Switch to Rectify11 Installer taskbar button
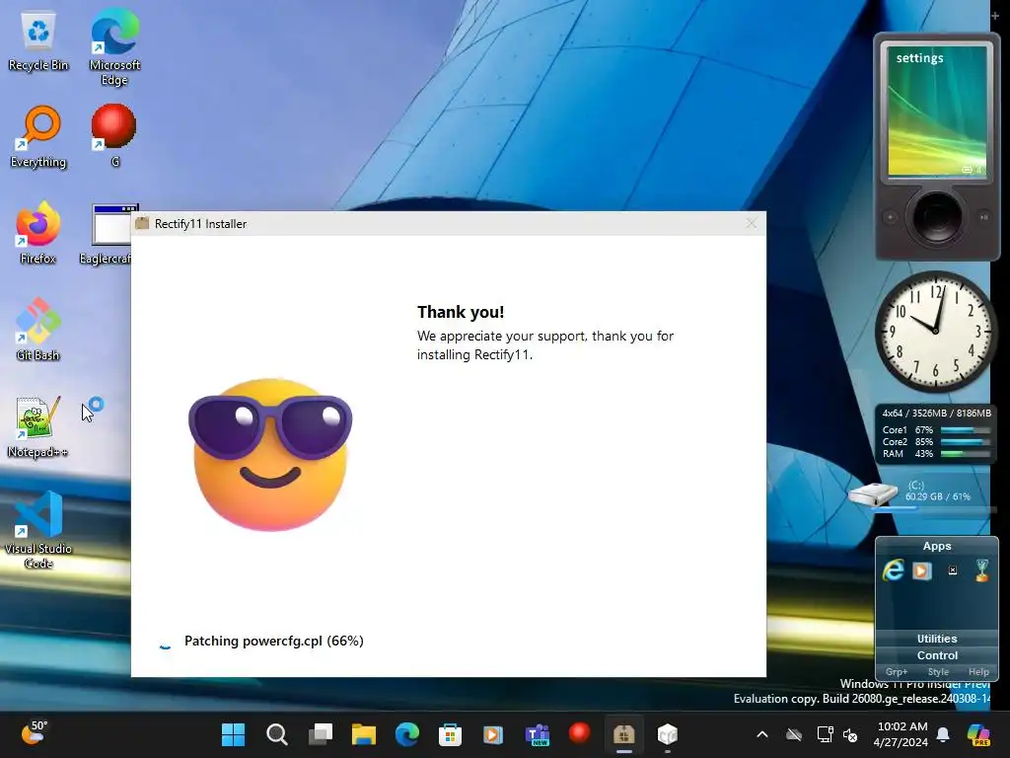The height and width of the screenshot is (758, 1010). tap(623, 734)
